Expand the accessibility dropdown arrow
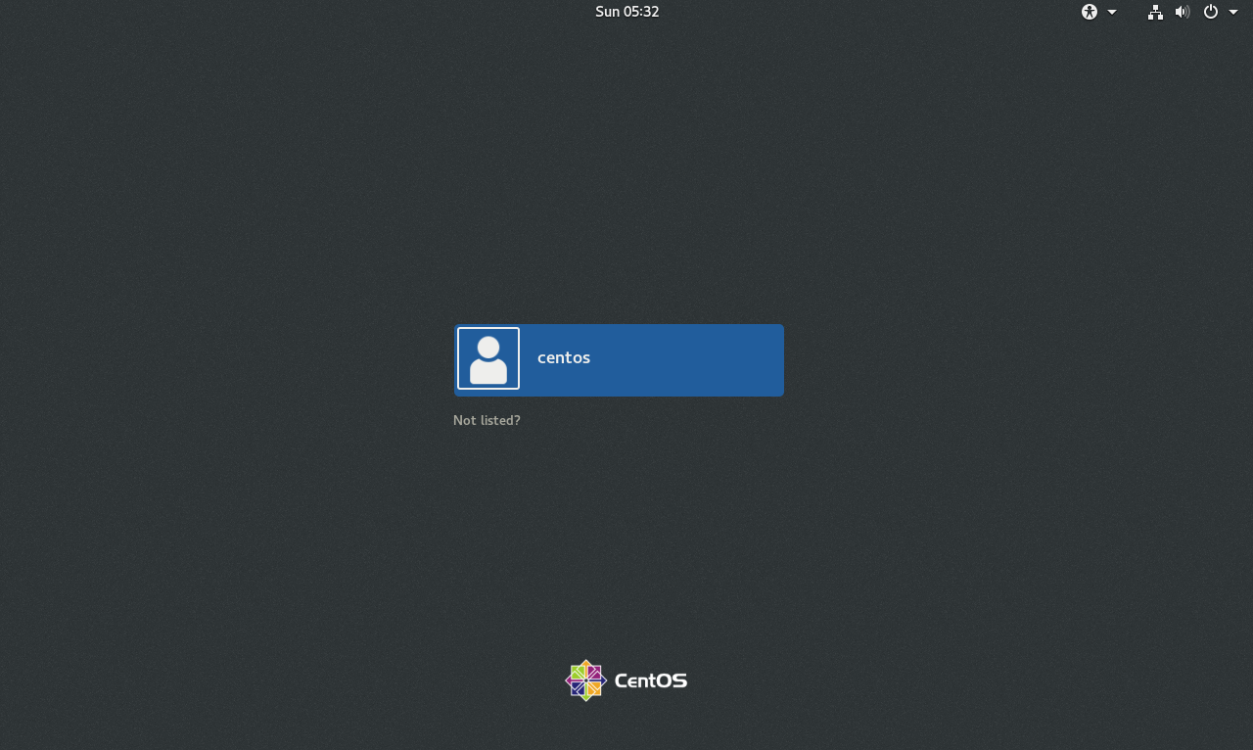Screen dimensions: 1253x750 (x=1112, y=12)
